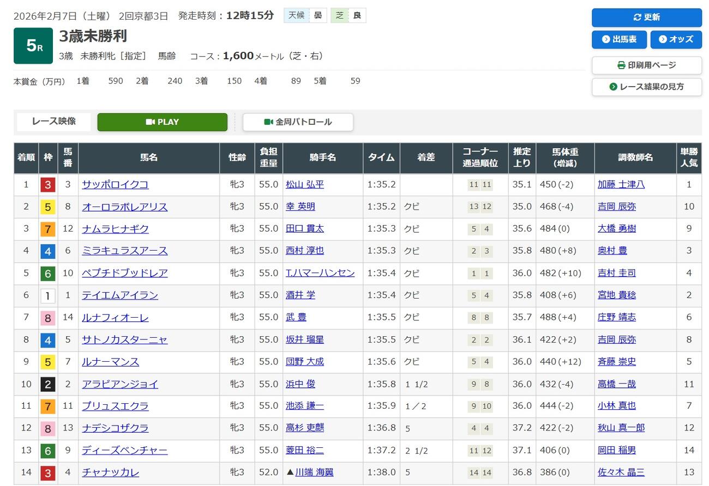The width and height of the screenshot is (709, 486).
Task: Open jockey 高杉 吏麒 profile
Action: coord(305,428)
